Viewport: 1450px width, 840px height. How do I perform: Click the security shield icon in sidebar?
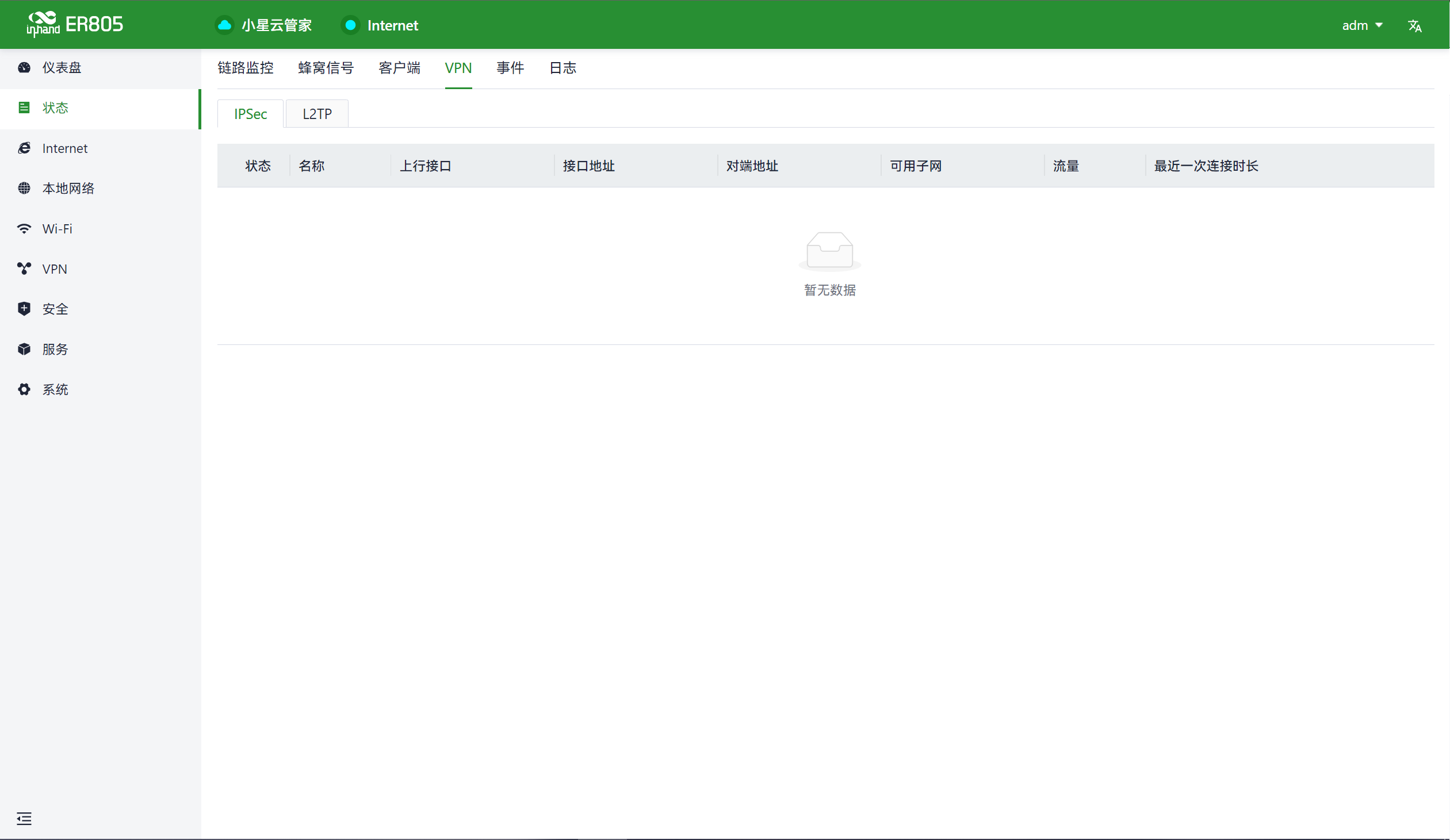pos(24,309)
